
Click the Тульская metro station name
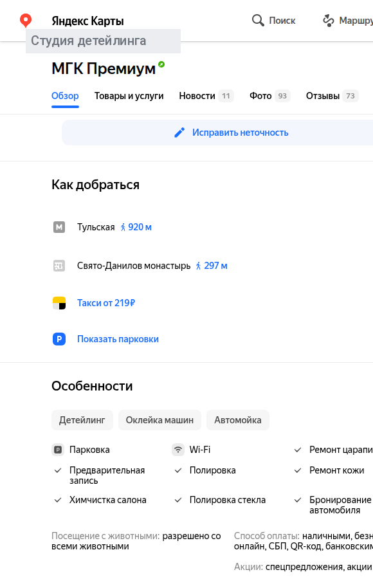[x=96, y=227]
